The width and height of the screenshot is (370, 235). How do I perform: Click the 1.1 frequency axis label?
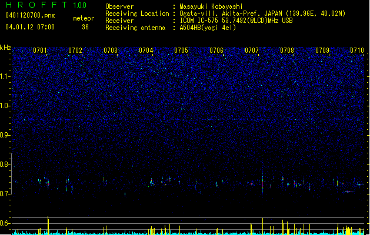click(5, 76)
